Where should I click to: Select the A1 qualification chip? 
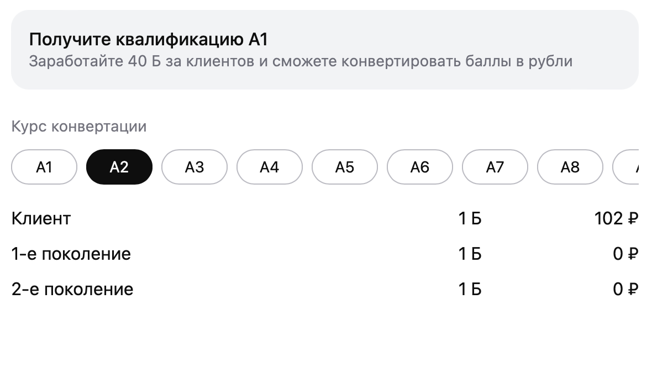coord(44,167)
